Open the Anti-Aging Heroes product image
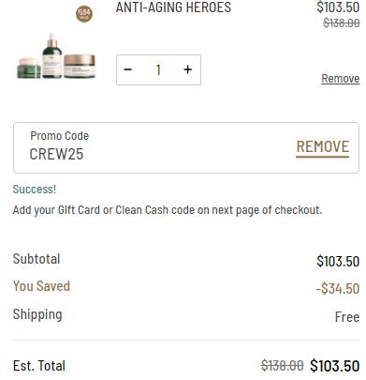366x380 pixels. coord(56,56)
